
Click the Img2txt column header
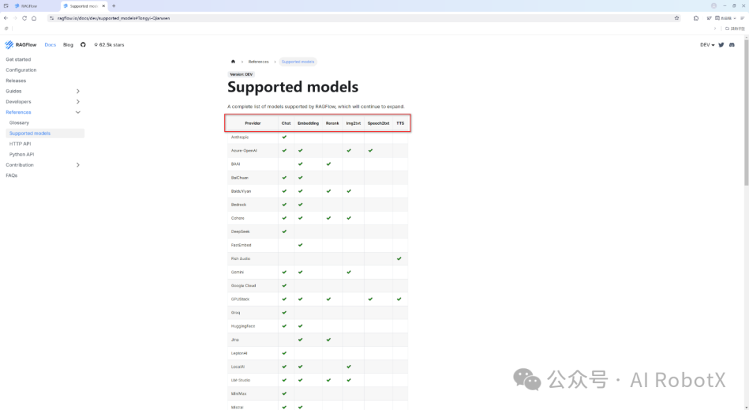tap(354, 123)
